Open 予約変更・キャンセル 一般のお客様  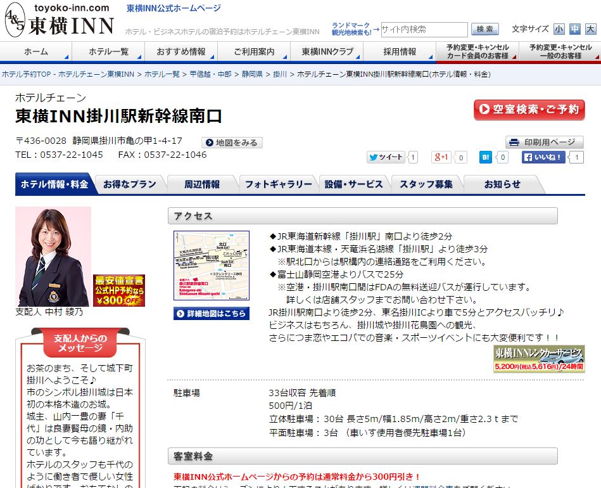click(560, 52)
